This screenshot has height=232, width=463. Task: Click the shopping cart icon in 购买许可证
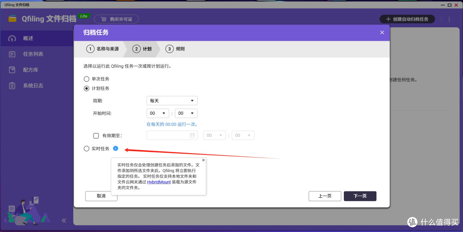pyautogui.click(x=104, y=19)
